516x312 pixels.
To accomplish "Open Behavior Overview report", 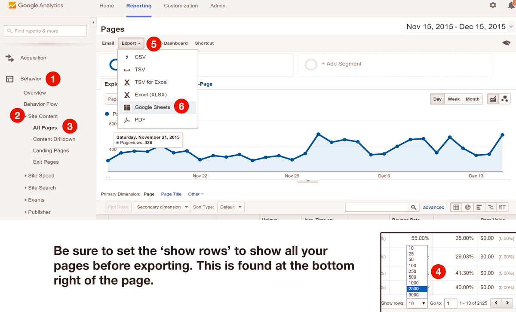I will [35, 93].
